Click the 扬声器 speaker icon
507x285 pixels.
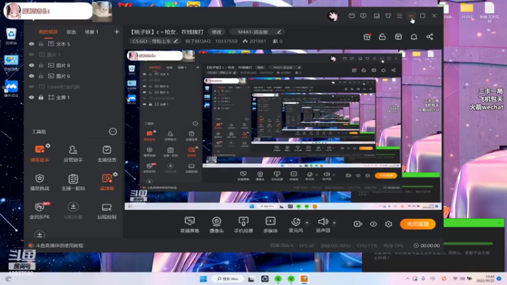click(323, 222)
